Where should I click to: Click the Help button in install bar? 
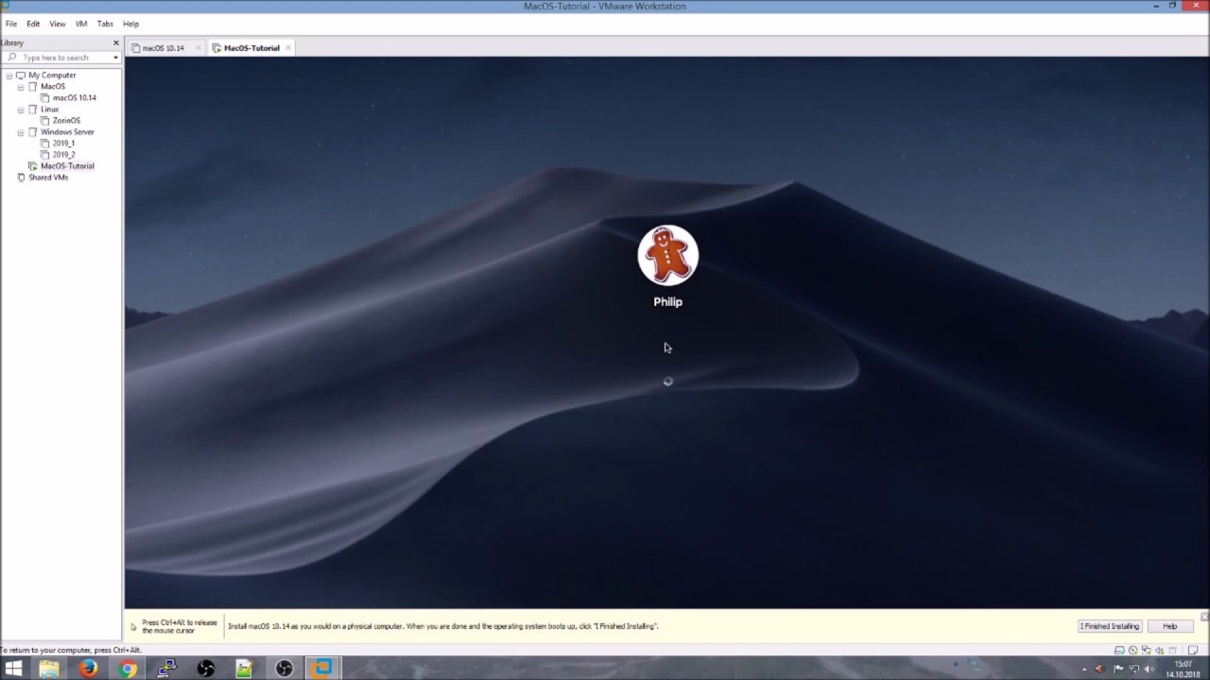1169,626
